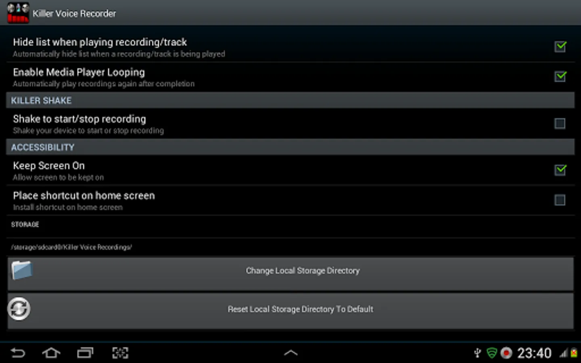Click Change Local Storage Directory button

pyautogui.click(x=290, y=274)
